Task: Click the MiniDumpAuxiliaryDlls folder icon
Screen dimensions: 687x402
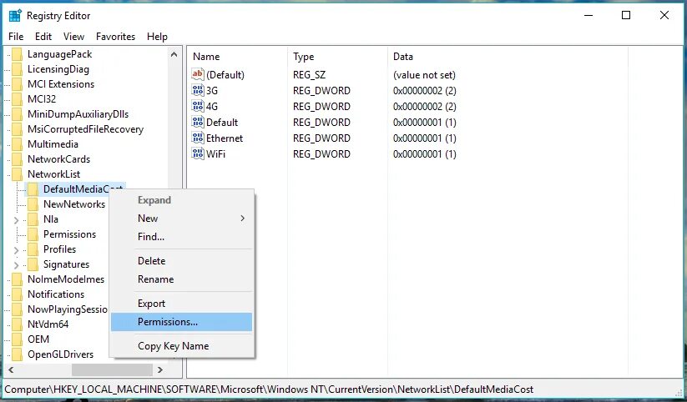Action: pos(17,114)
